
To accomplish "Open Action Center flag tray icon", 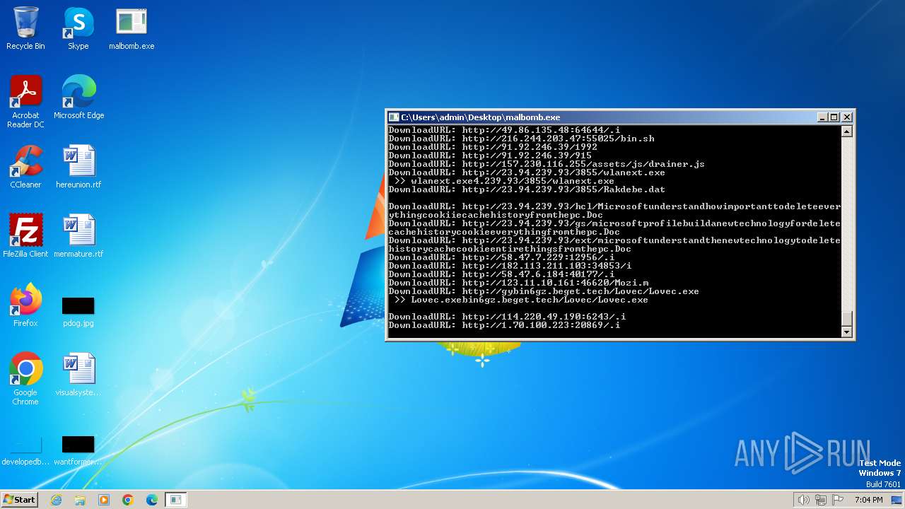I will tap(839, 500).
